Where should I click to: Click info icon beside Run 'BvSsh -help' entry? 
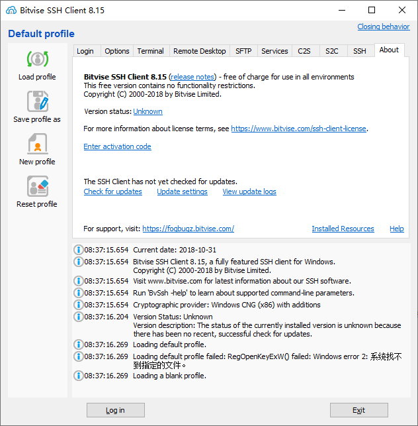[79, 293]
